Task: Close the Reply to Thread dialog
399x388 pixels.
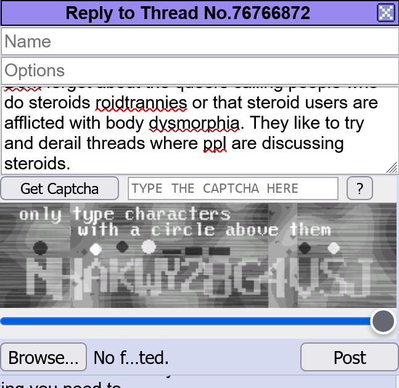Action: (x=386, y=13)
